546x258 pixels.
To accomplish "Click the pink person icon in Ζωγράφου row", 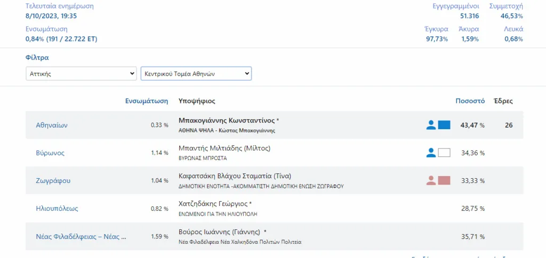I will (431, 180).
